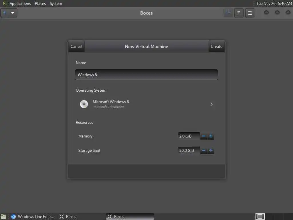Click the Microsoft Corporation vendor text
This screenshot has height=220, width=293.
coord(109,107)
